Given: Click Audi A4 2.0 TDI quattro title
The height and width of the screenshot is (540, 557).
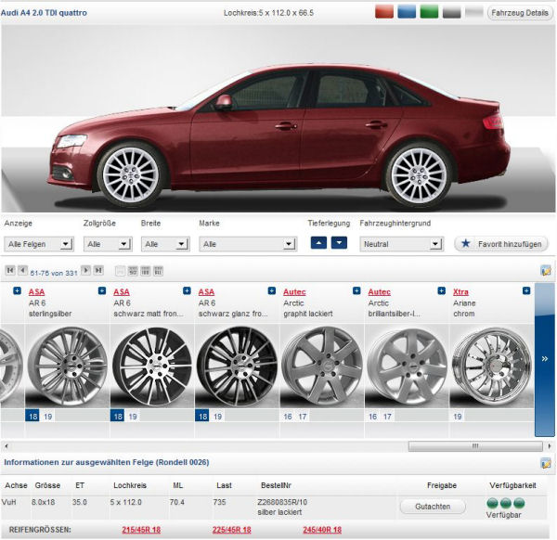Looking at the screenshot, I should click(44, 13).
